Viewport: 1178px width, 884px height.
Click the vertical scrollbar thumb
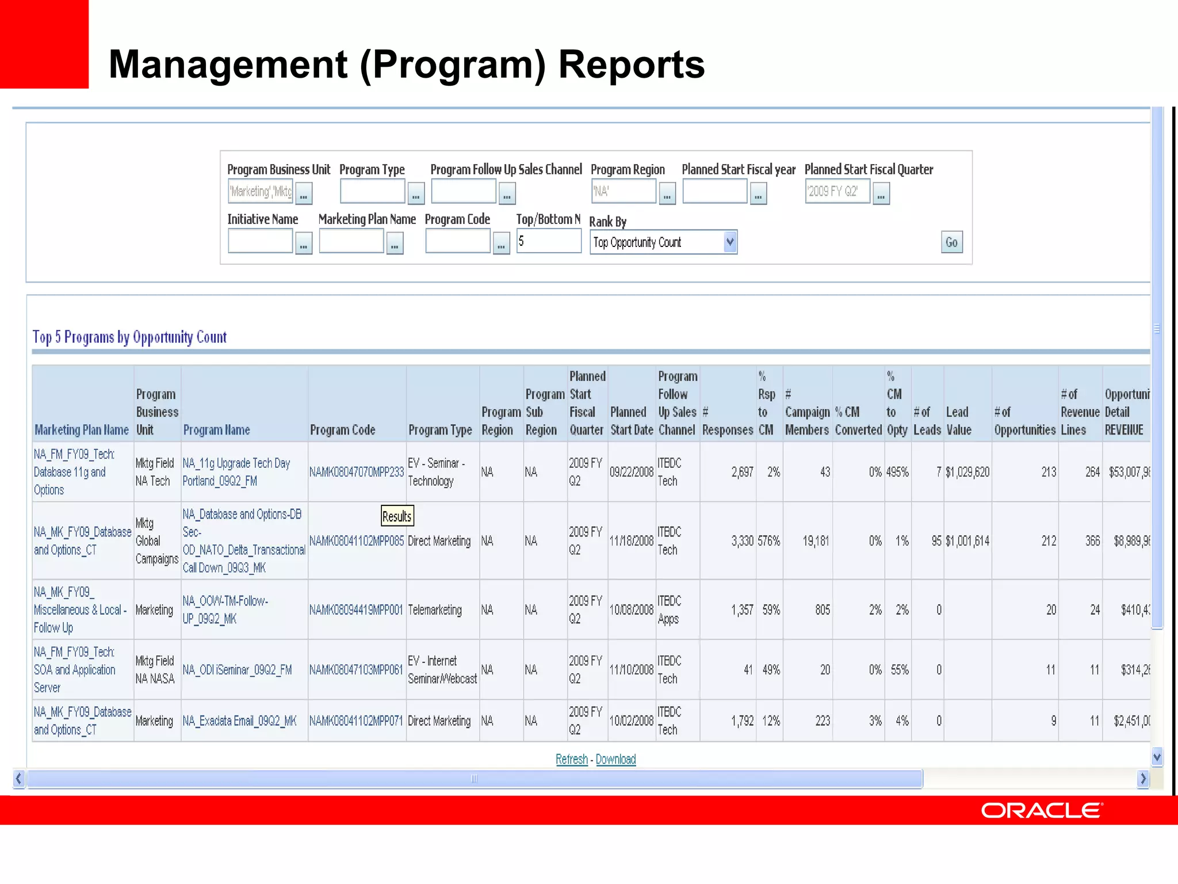tap(1157, 368)
